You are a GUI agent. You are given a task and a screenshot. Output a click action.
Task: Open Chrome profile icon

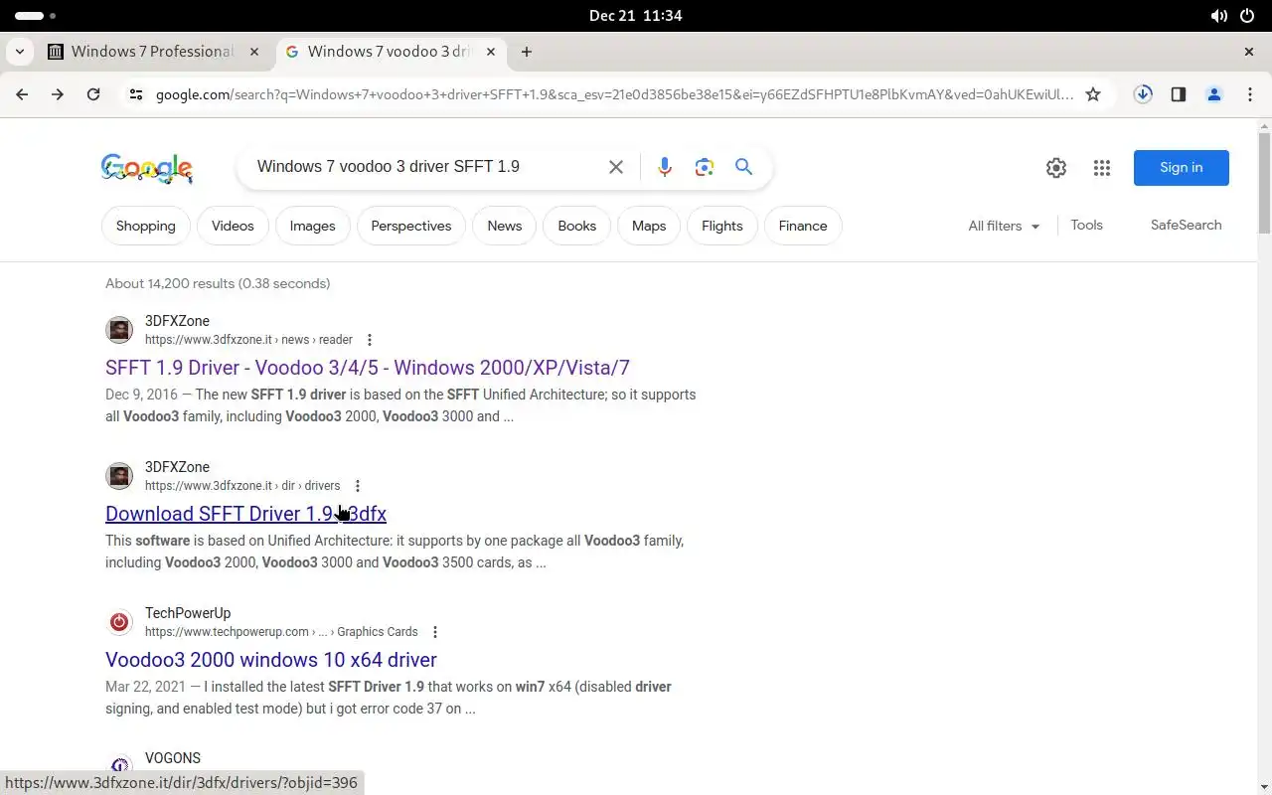pos(1213,94)
